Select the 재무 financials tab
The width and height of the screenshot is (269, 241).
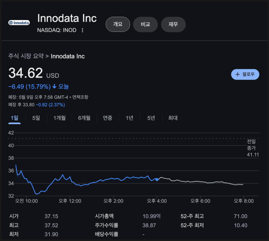173,24
